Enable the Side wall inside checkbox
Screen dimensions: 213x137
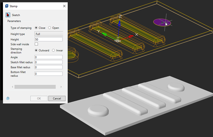[x=36, y=44]
